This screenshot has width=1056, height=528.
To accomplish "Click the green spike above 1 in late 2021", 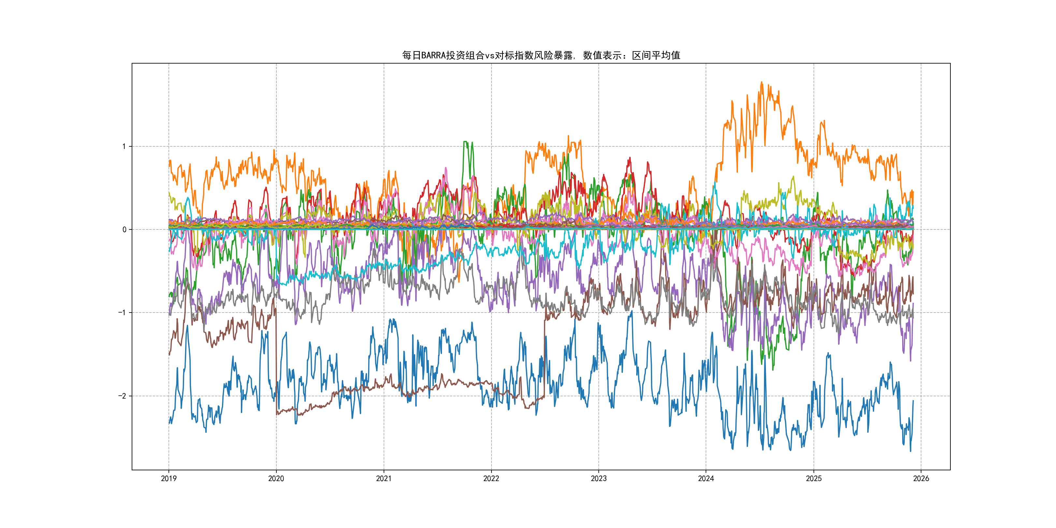I will tap(465, 142).
